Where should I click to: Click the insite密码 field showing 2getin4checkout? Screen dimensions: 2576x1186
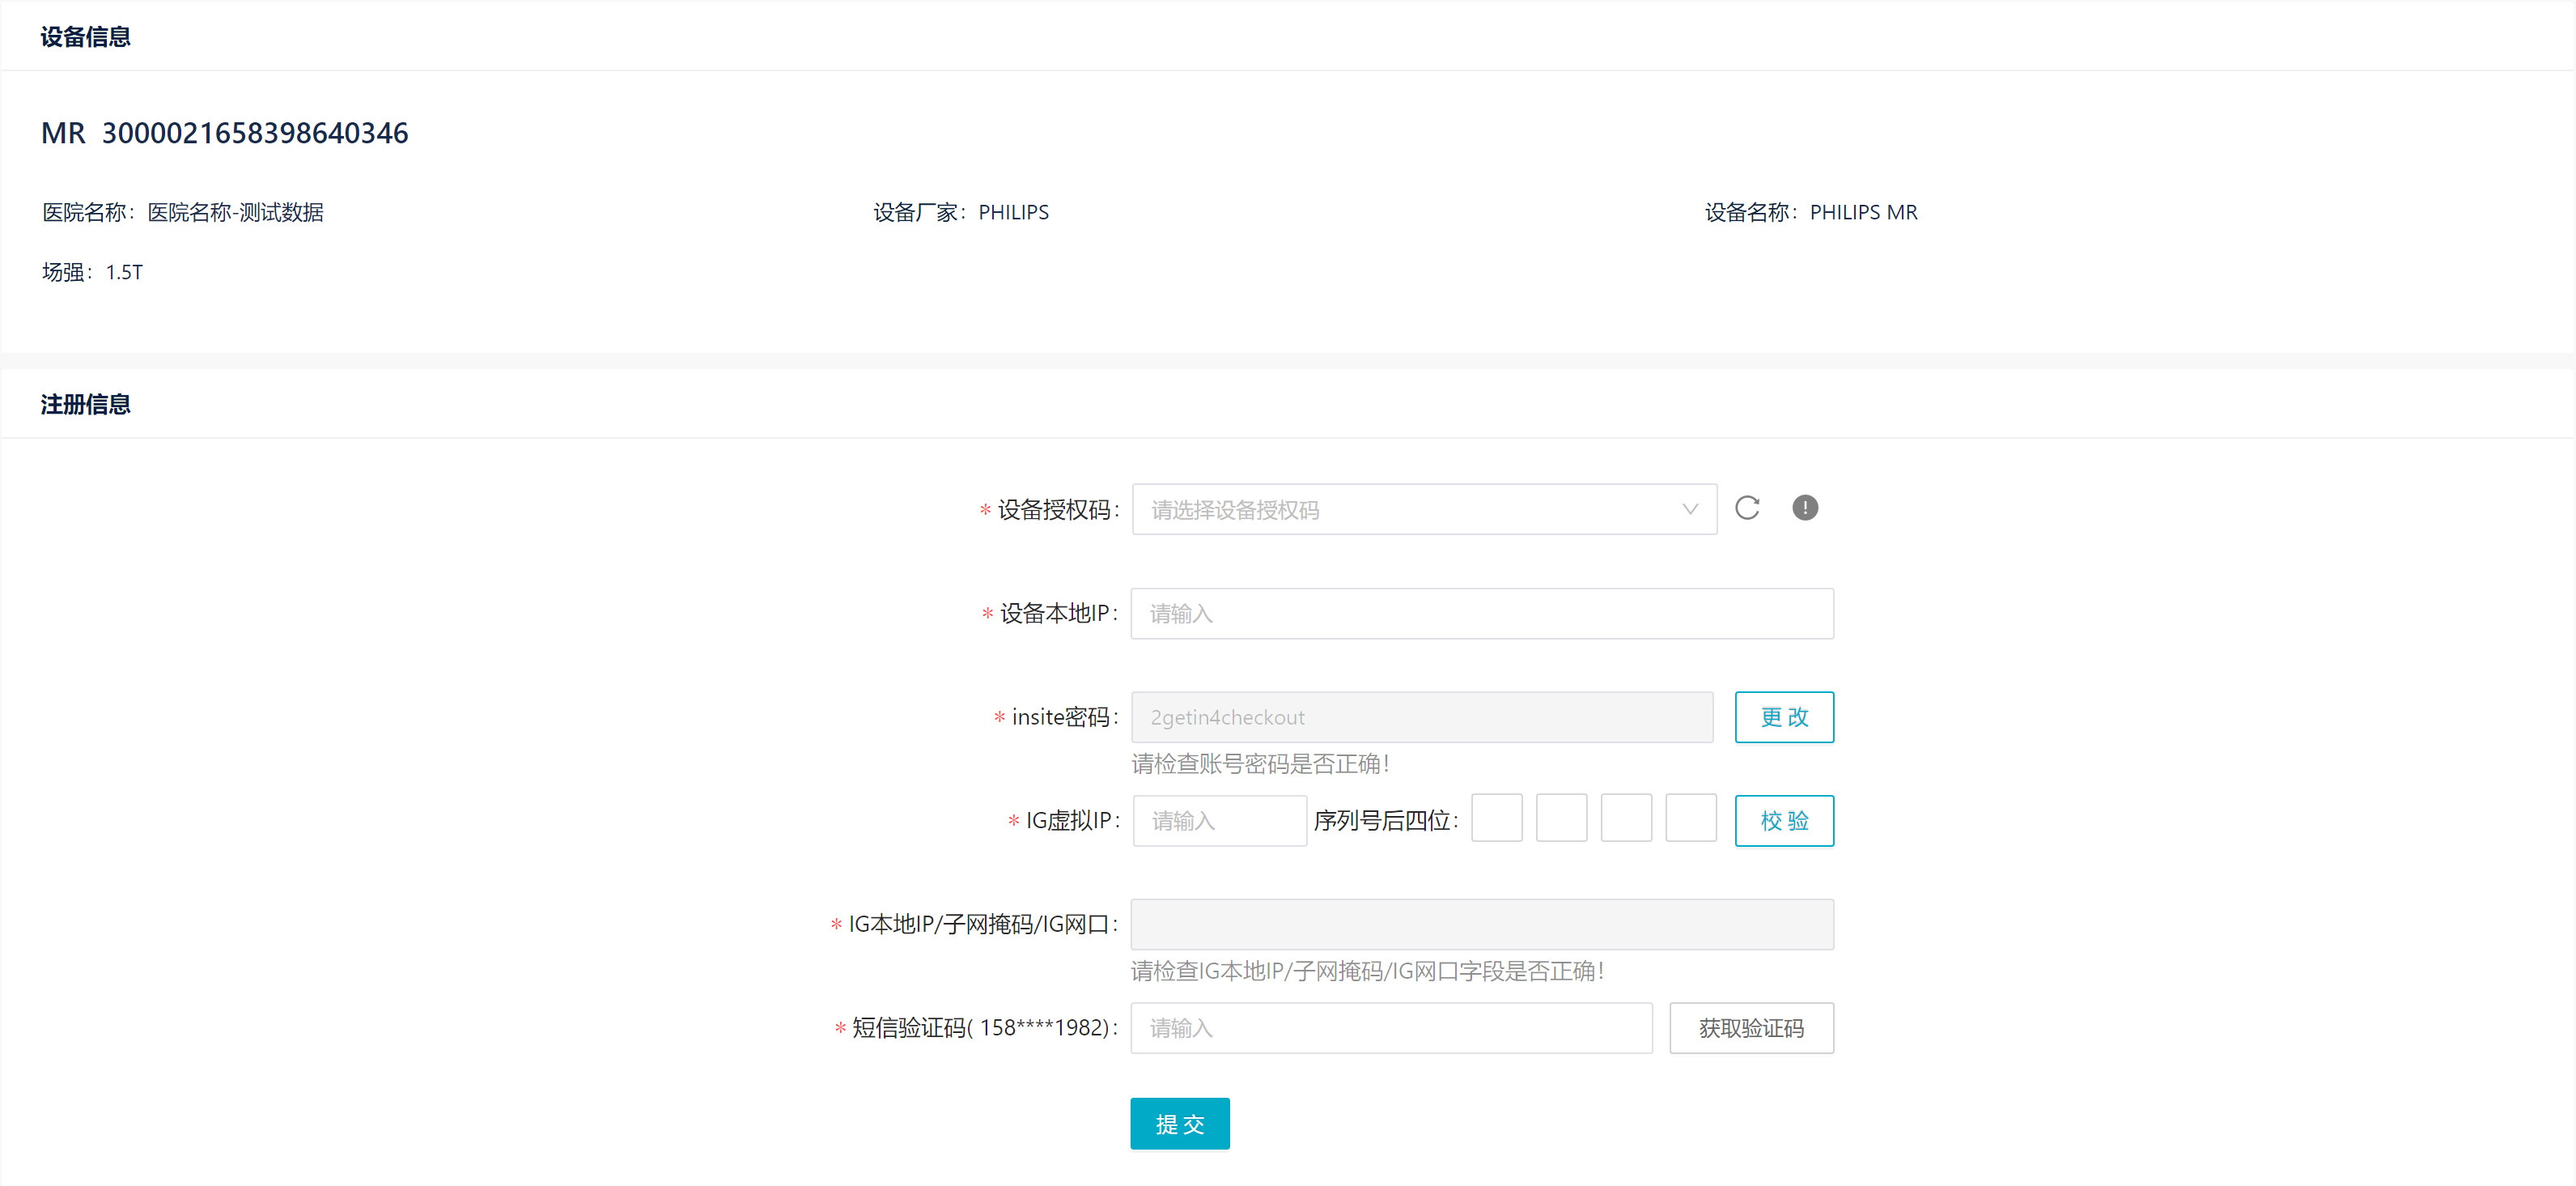point(1421,717)
